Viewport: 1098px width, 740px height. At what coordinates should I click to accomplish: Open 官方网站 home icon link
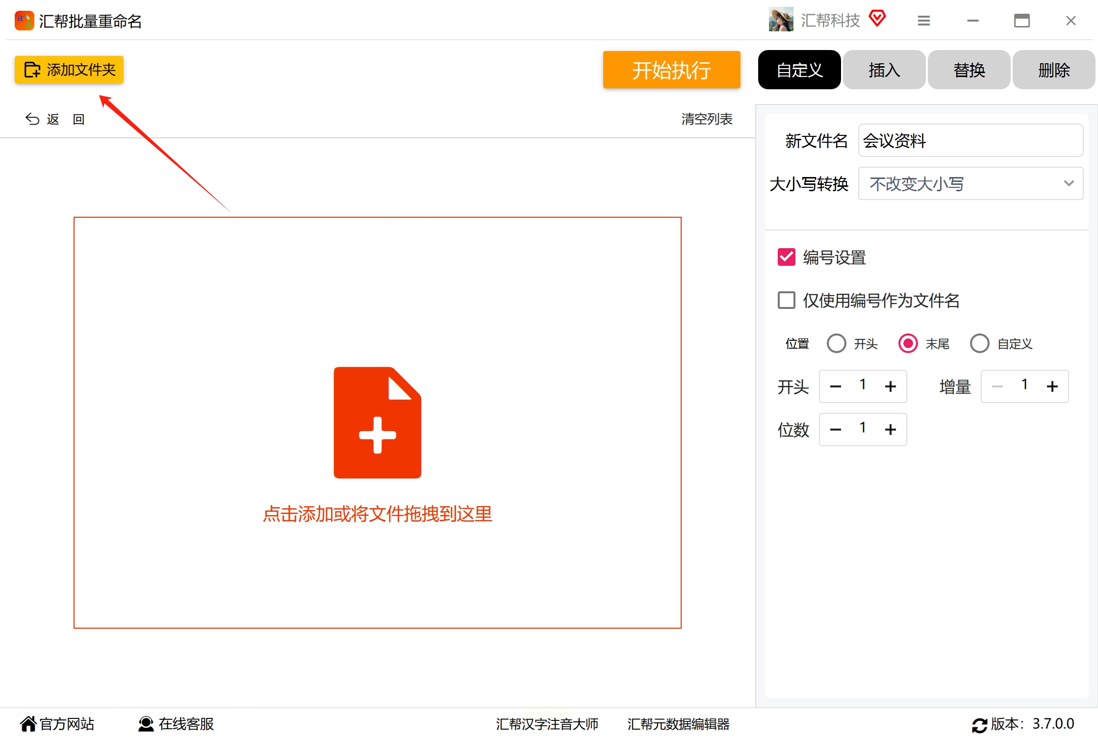(x=28, y=724)
